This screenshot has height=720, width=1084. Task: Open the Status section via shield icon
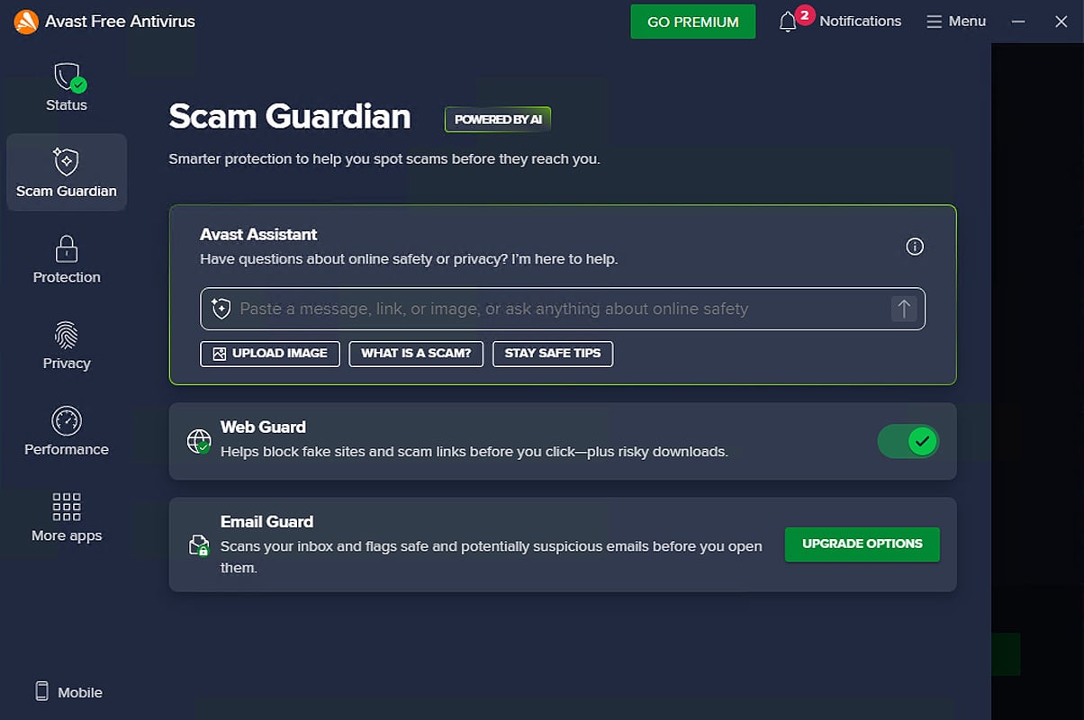[x=66, y=76]
